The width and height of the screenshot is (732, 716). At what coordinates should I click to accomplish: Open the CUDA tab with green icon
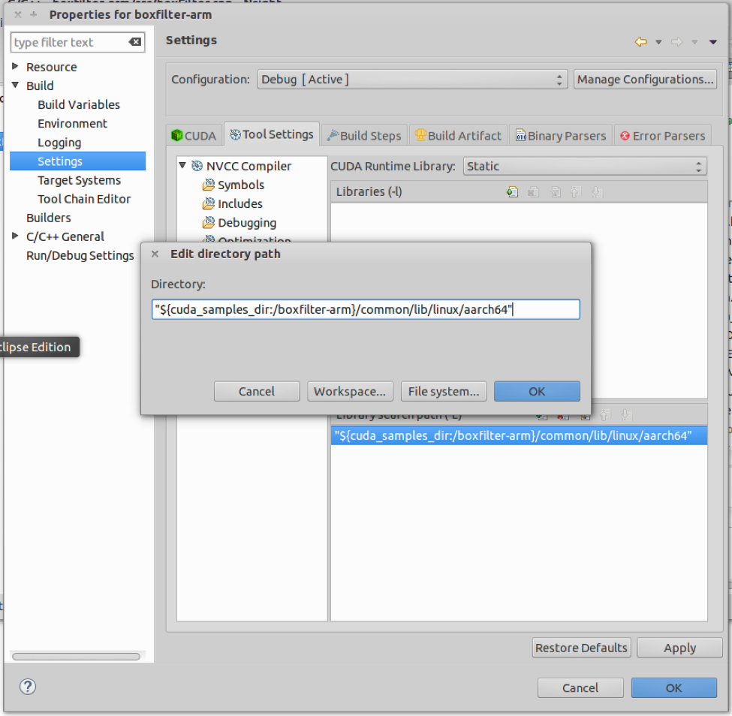pyautogui.click(x=194, y=135)
